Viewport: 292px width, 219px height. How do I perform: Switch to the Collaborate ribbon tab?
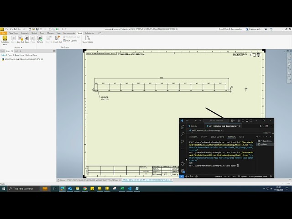pos(89,33)
